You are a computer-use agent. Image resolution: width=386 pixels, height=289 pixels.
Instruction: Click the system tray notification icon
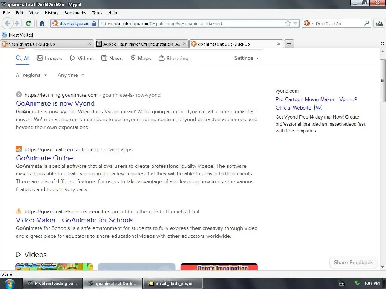point(357,284)
